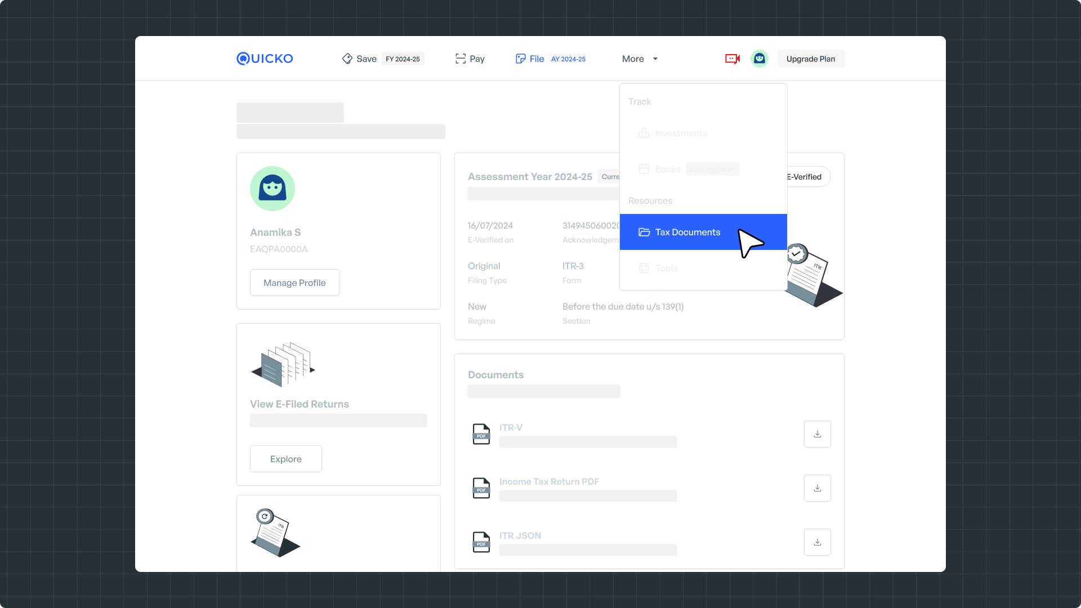Expand the More dropdown menu
The image size is (1081, 608).
click(640, 59)
